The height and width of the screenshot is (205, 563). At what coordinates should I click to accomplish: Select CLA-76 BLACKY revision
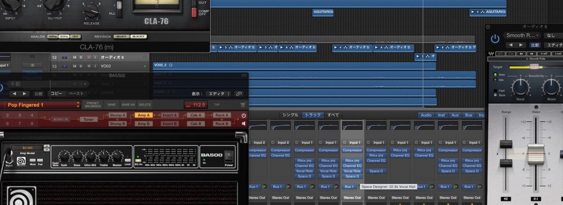[x=138, y=36]
